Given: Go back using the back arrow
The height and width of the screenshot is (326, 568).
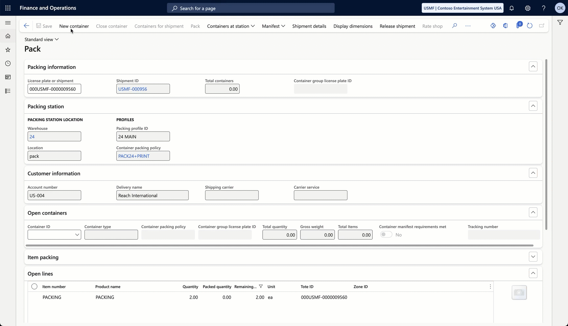Looking at the screenshot, I should pyautogui.click(x=26, y=26).
